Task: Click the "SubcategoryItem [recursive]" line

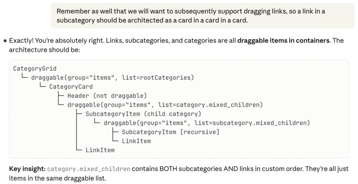Action: click(171, 132)
